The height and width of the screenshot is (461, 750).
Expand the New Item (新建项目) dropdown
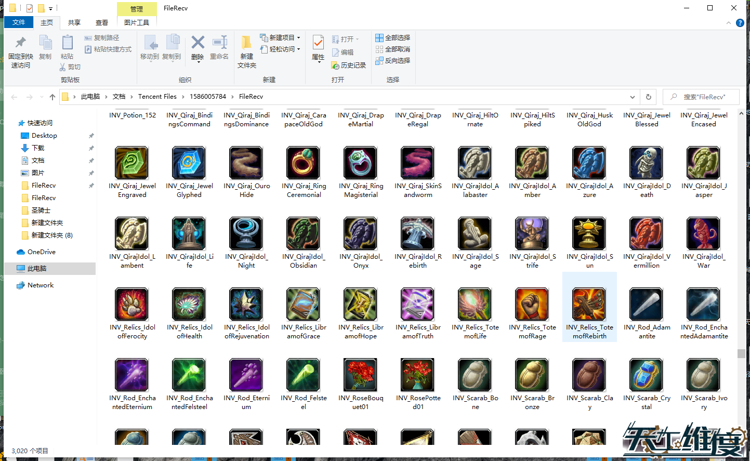click(298, 38)
